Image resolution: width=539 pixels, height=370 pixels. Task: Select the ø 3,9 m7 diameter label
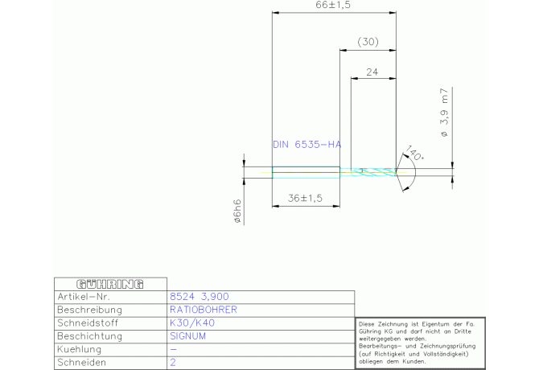pyautogui.click(x=444, y=117)
